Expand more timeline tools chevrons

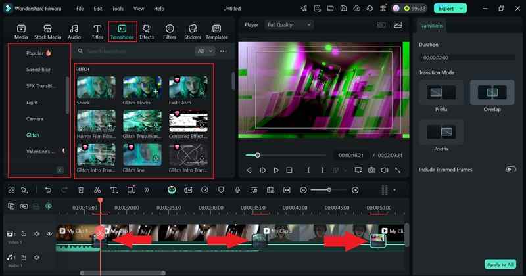tap(147, 190)
